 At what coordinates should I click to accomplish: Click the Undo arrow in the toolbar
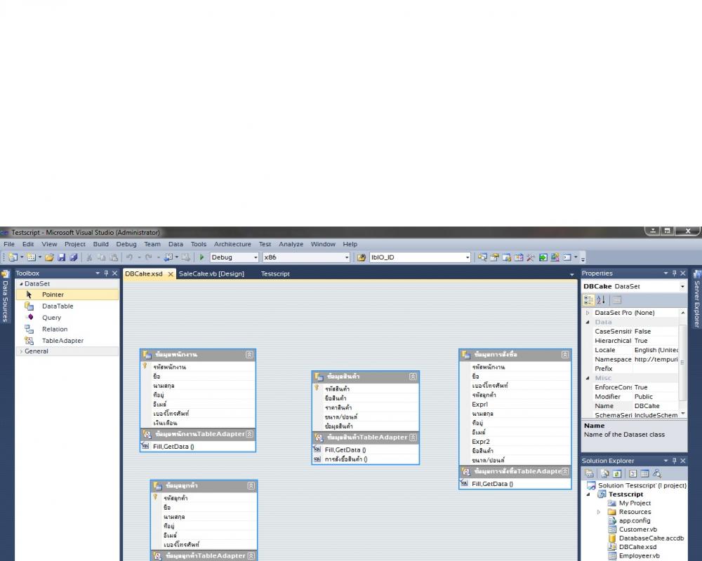[x=129, y=257]
